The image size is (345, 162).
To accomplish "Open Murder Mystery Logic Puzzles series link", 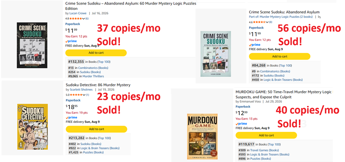I will [x=281, y=17].
